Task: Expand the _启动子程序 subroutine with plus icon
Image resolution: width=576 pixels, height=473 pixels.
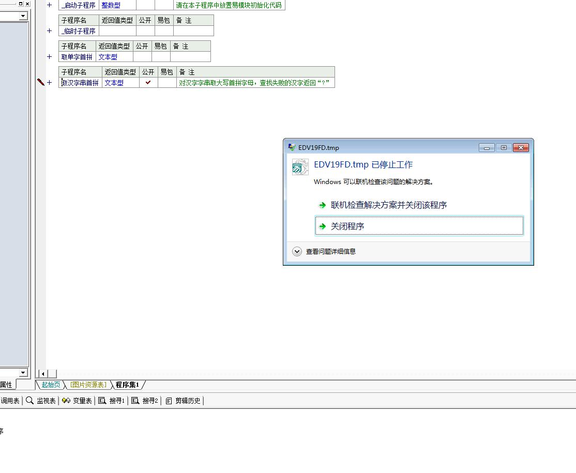Action: click(49, 5)
